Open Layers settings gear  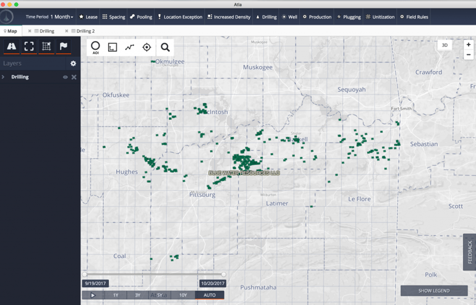[73, 64]
